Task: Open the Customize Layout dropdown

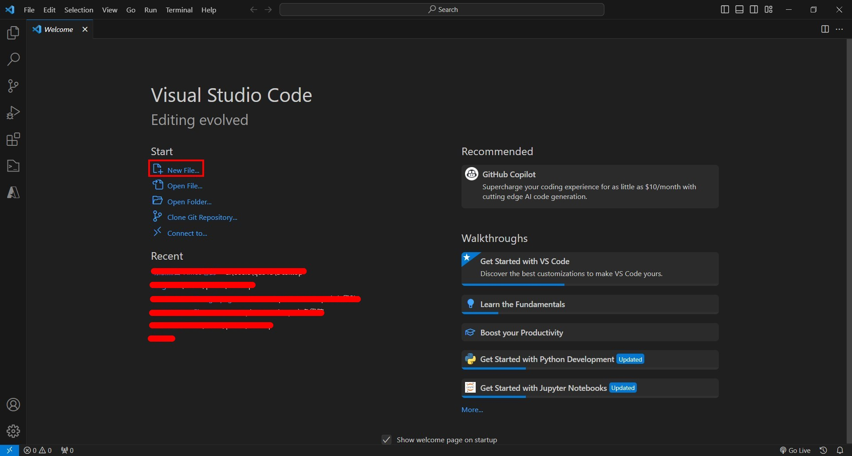Action: coord(769,9)
